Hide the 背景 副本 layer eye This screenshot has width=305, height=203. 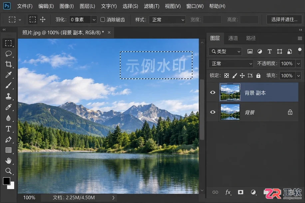[213, 92]
